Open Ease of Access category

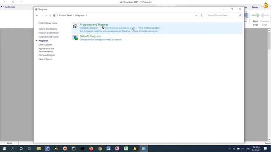[x=45, y=59]
